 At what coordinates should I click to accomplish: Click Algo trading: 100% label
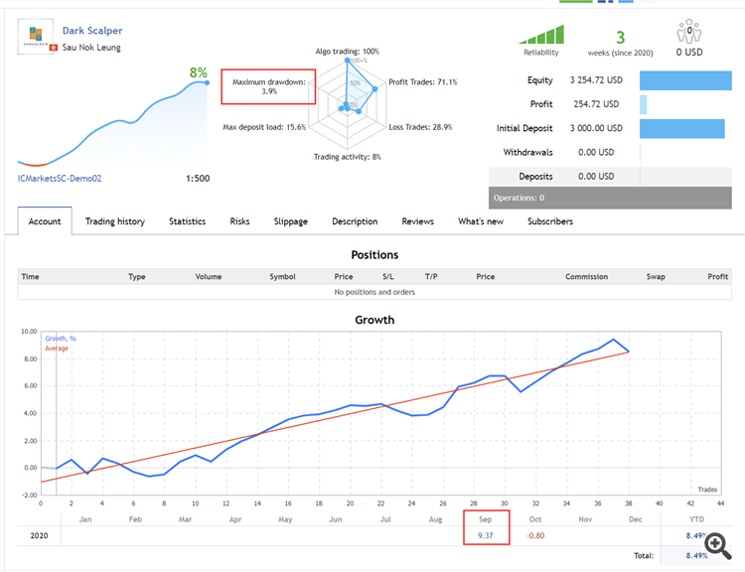click(348, 52)
